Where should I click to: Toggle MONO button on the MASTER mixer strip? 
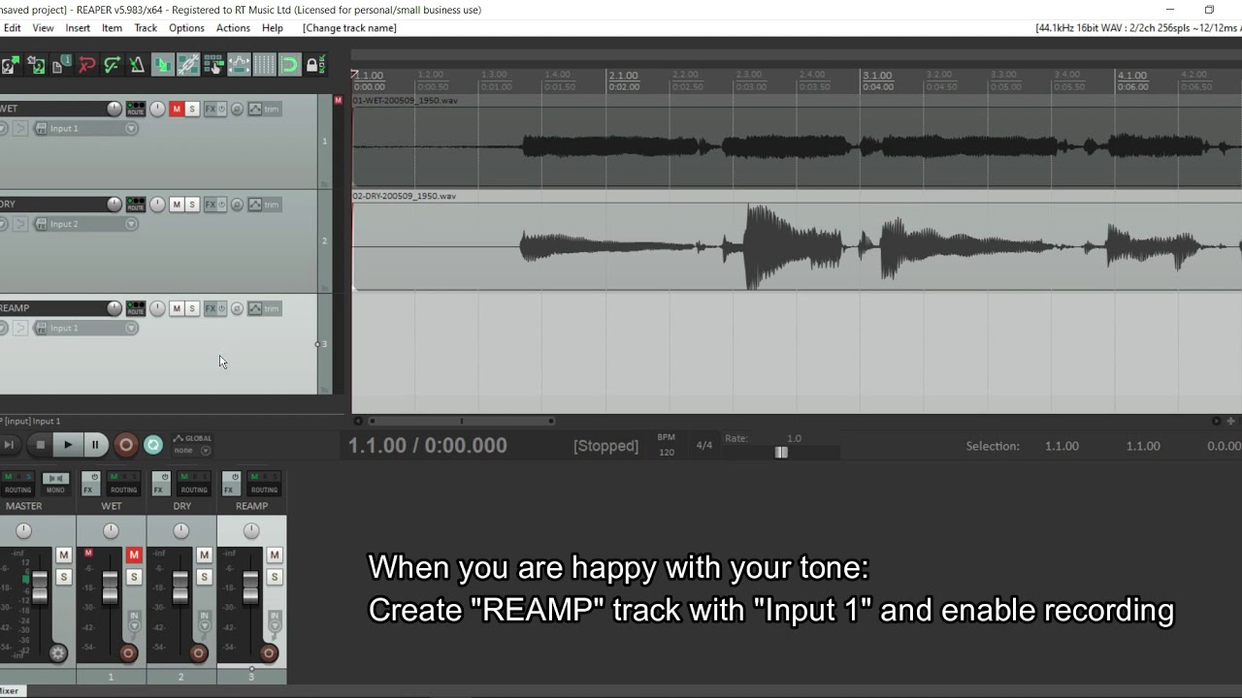(55, 483)
